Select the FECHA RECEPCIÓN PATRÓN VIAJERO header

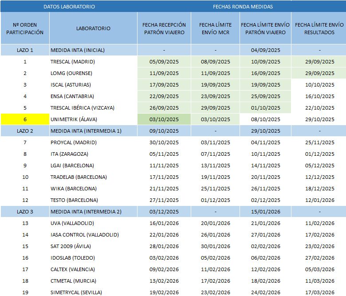164,28
